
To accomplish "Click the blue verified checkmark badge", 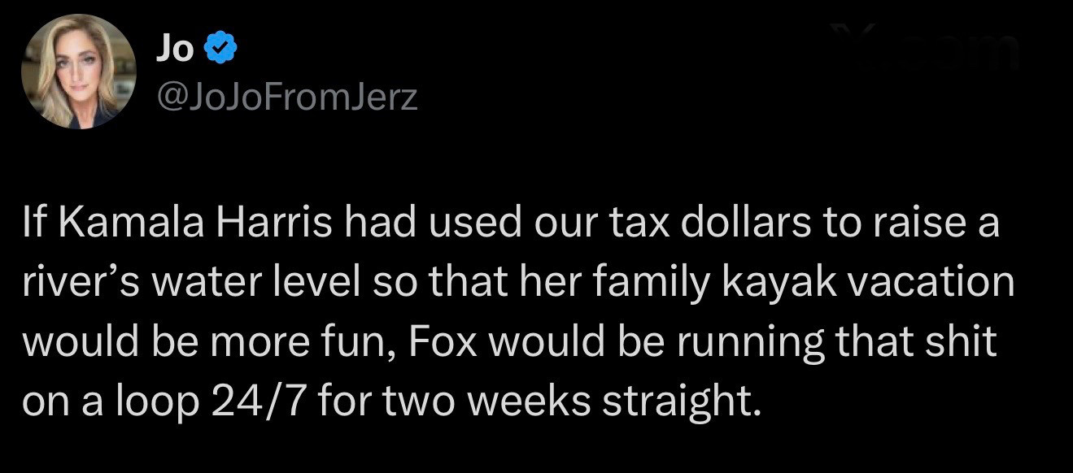I will (220, 51).
